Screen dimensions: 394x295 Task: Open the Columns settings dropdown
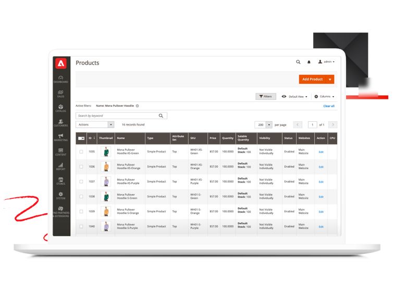coord(324,97)
